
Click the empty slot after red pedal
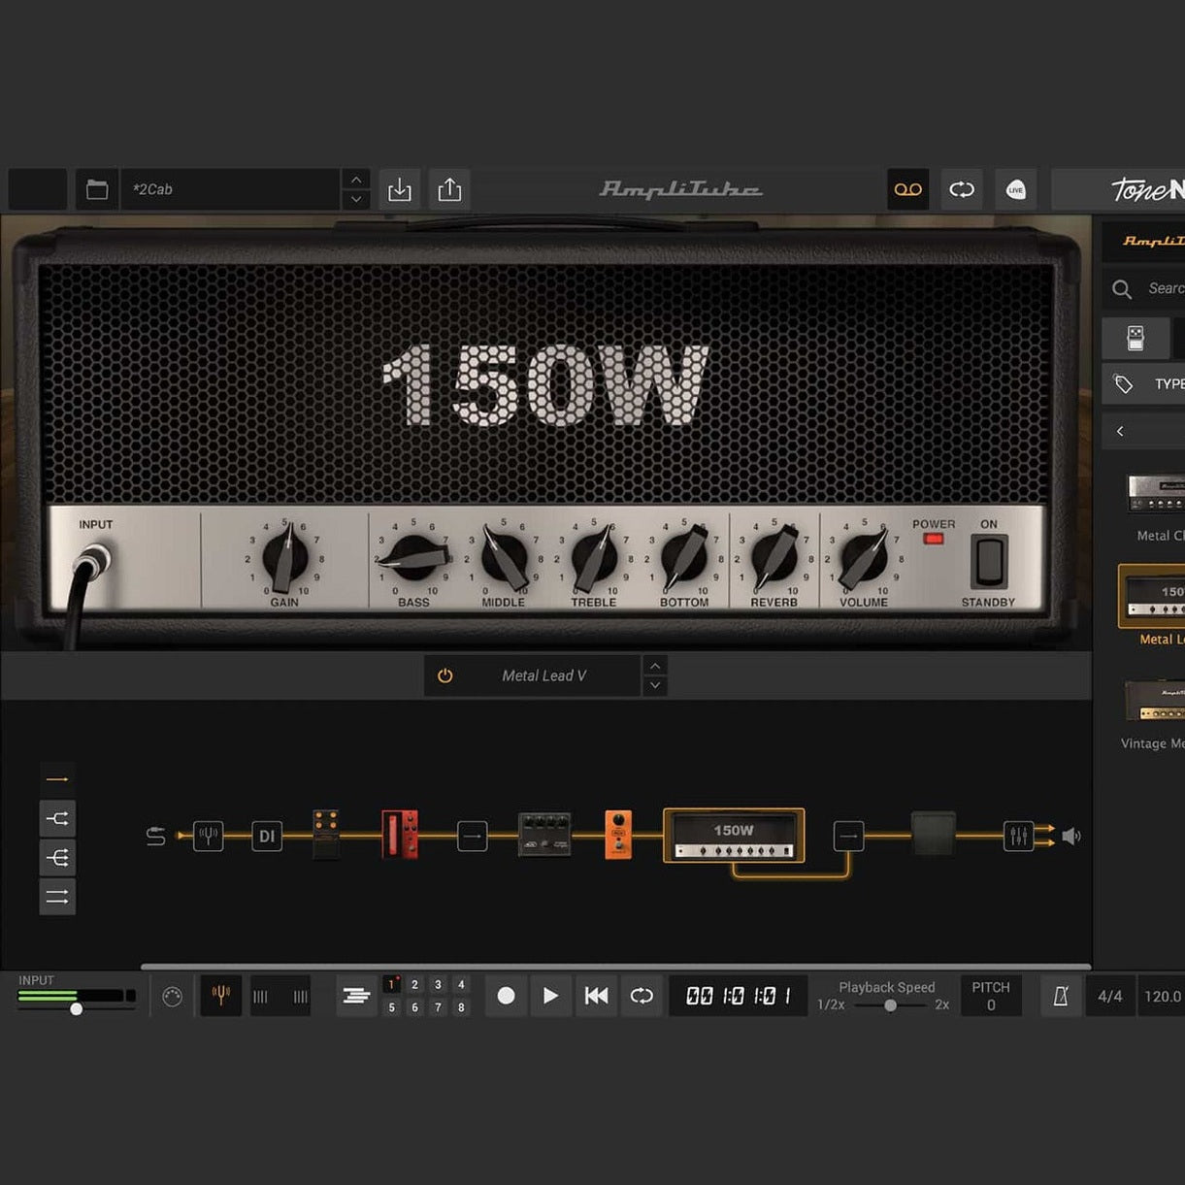[473, 836]
